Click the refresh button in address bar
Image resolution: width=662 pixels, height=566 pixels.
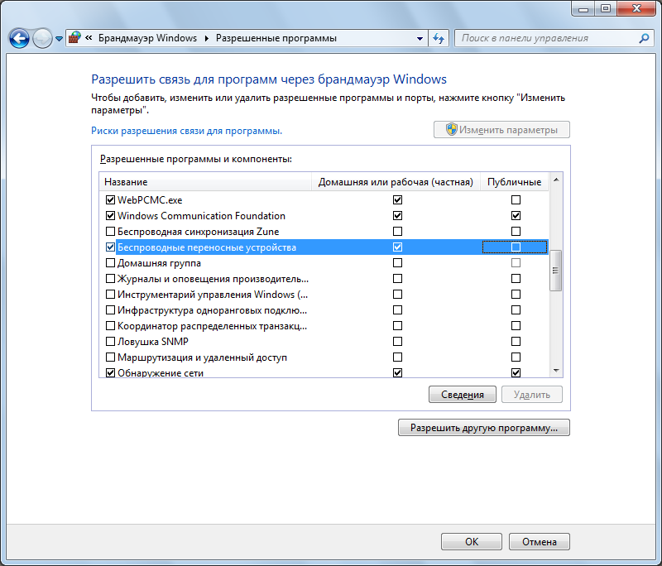pyautogui.click(x=439, y=38)
